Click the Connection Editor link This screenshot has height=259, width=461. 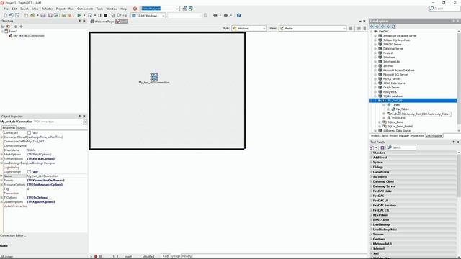13,235
